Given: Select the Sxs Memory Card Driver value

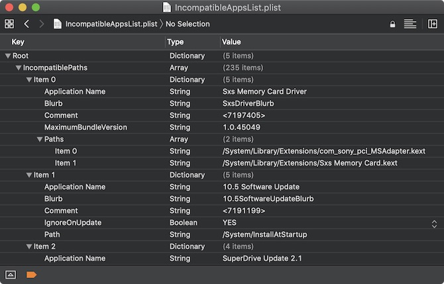Looking at the screenshot, I should point(264,92).
